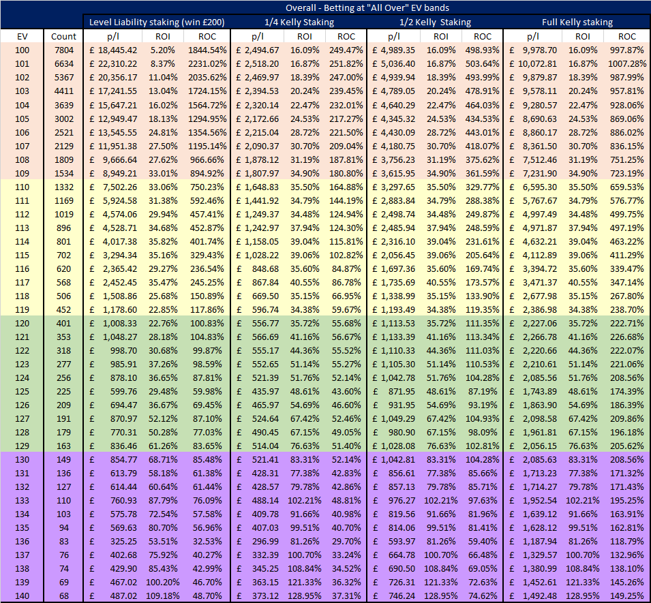Select the Level Liability ROI value 87.79%
This screenshot has width=651, height=603.
163,501
